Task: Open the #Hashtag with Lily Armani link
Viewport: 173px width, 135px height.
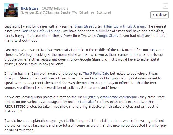Action: click(124, 26)
